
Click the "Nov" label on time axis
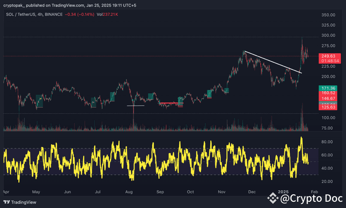[x=222, y=192]
